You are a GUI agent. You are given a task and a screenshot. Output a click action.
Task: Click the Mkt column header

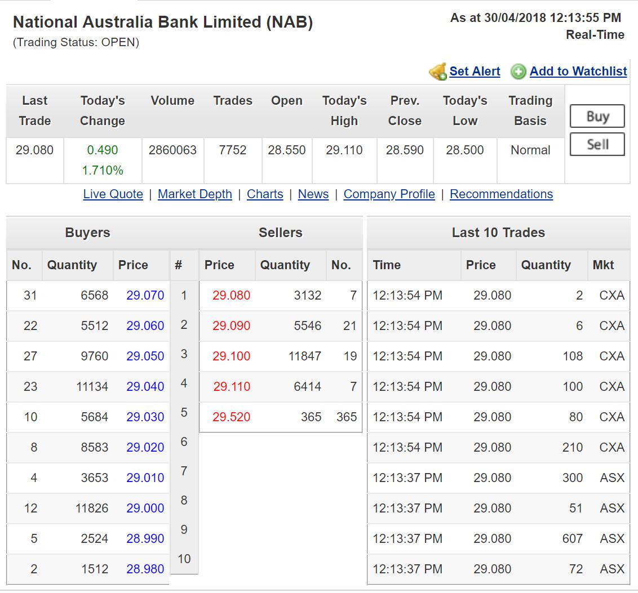[x=604, y=265]
